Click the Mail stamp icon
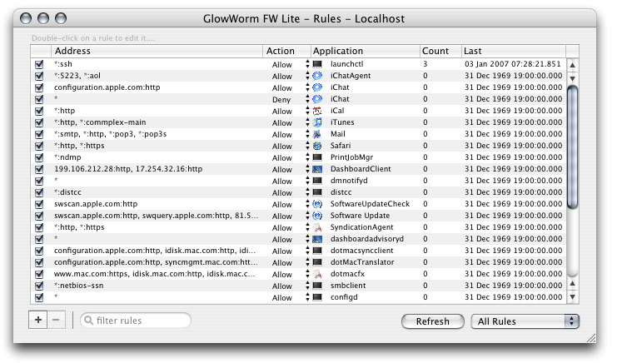The image size is (617, 363). tap(317, 134)
